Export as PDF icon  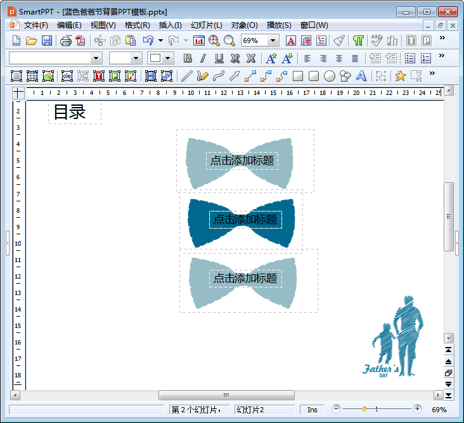point(81,41)
